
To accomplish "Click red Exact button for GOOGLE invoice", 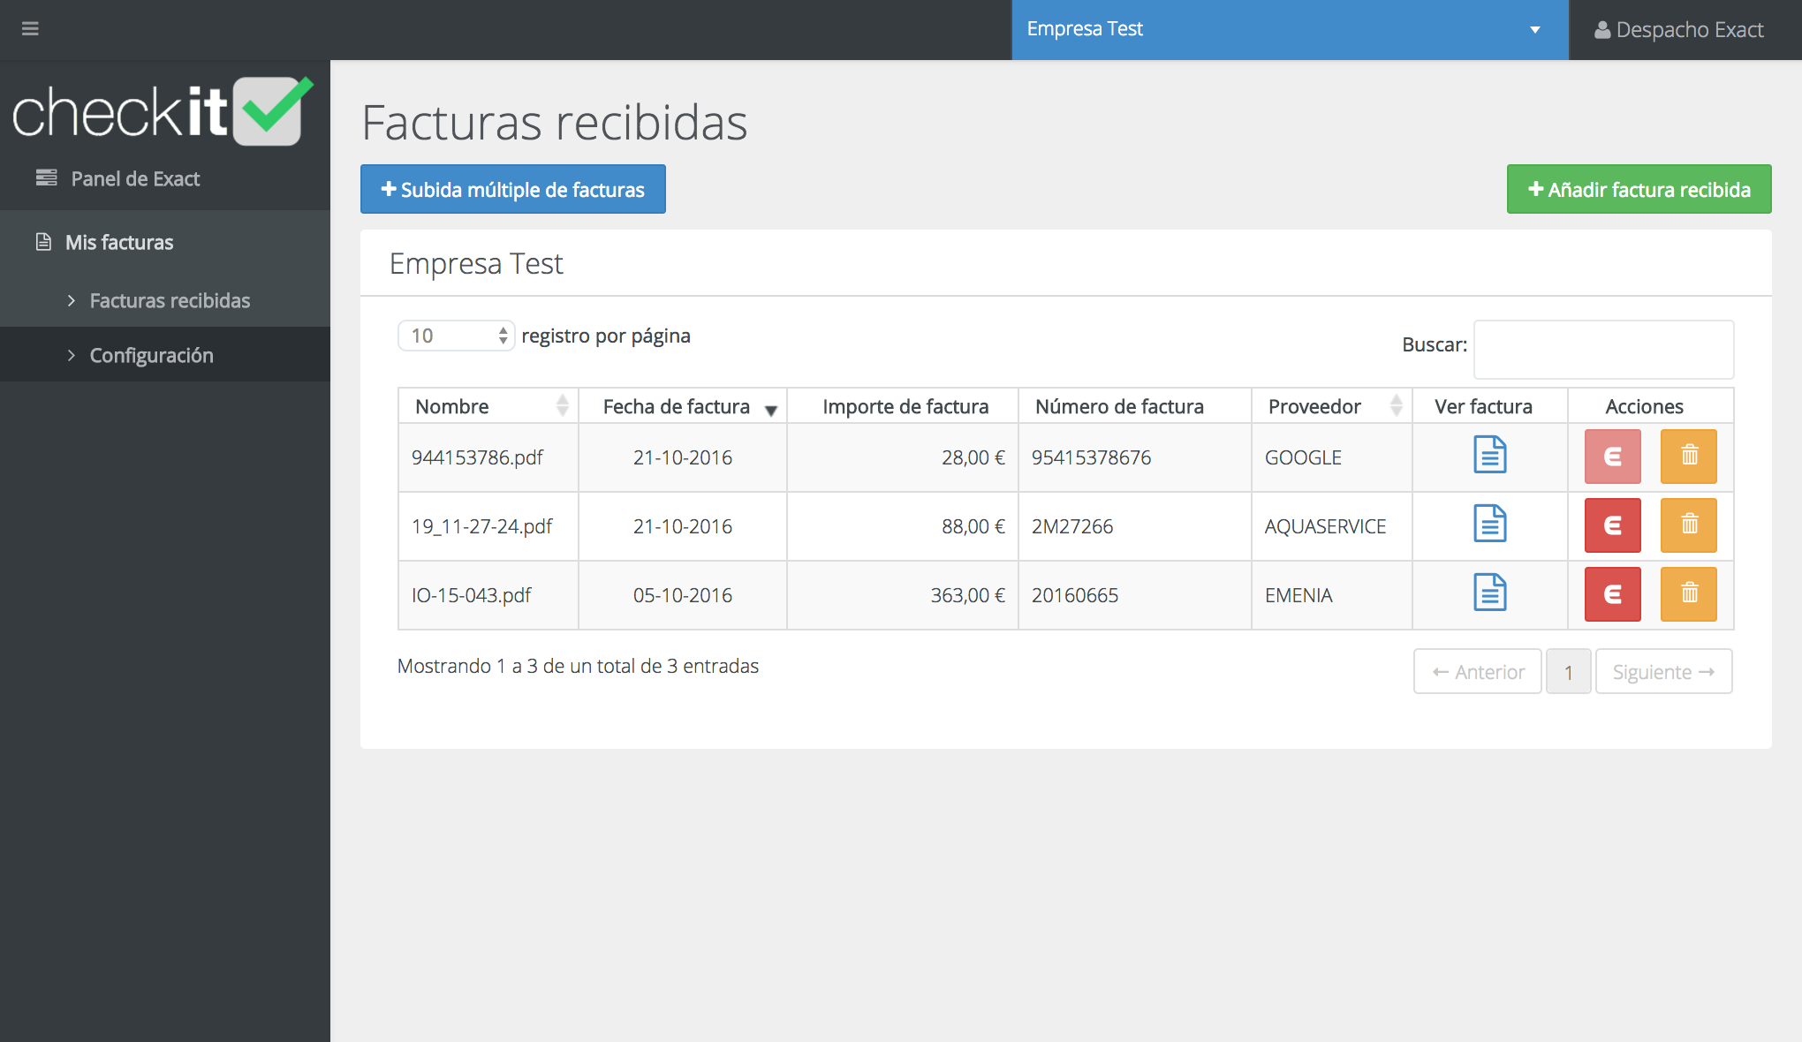I will coord(1612,457).
